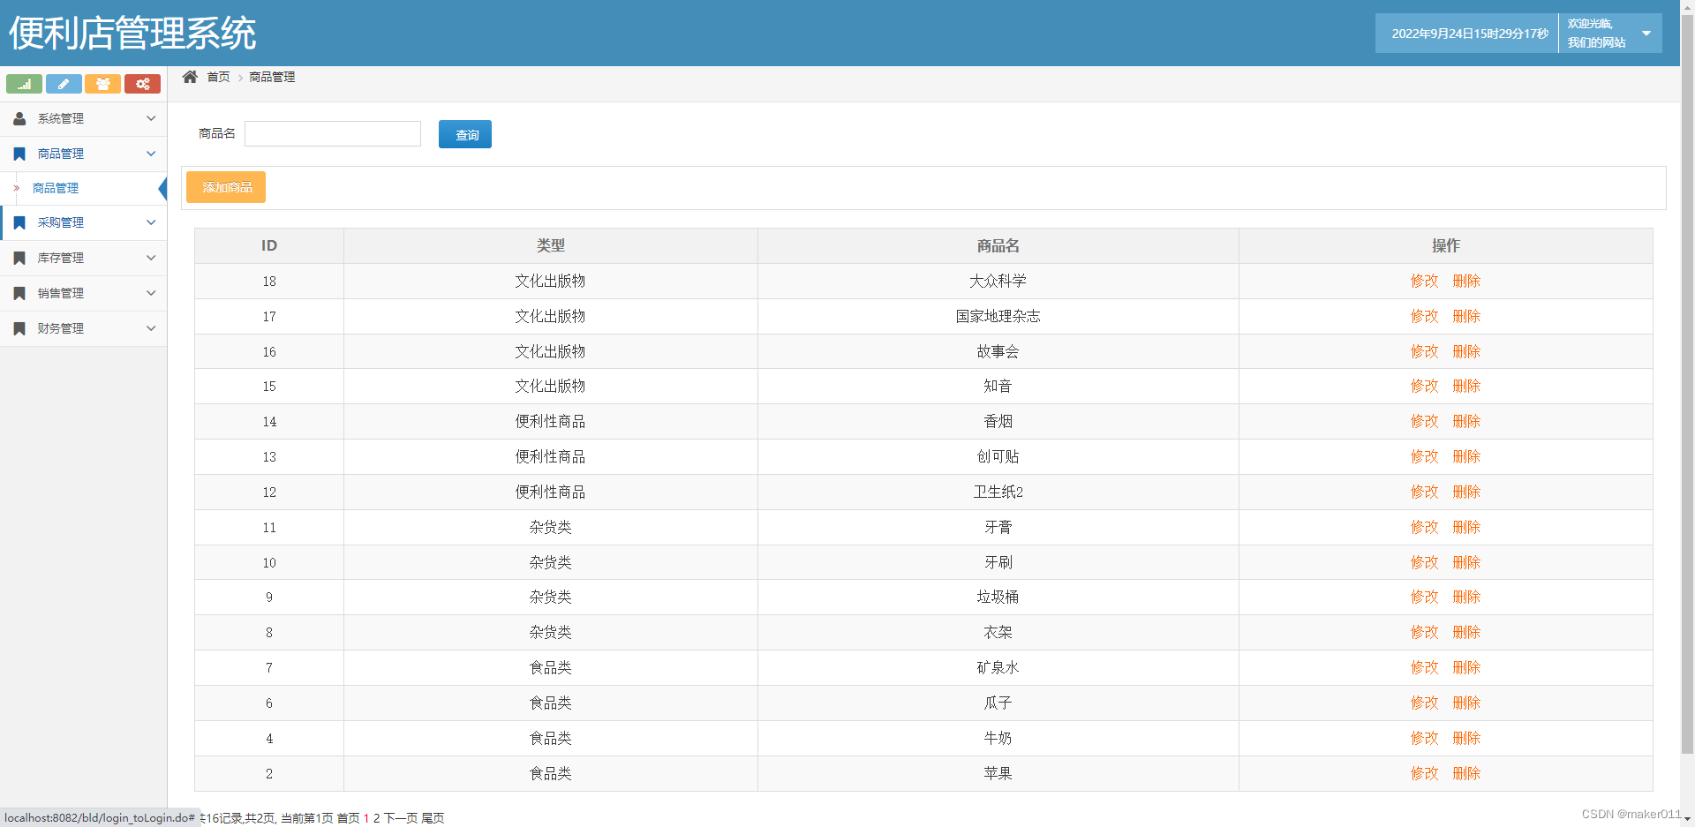The width and height of the screenshot is (1695, 827).
Task: Click the 添加商品 button
Action: click(x=226, y=187)
